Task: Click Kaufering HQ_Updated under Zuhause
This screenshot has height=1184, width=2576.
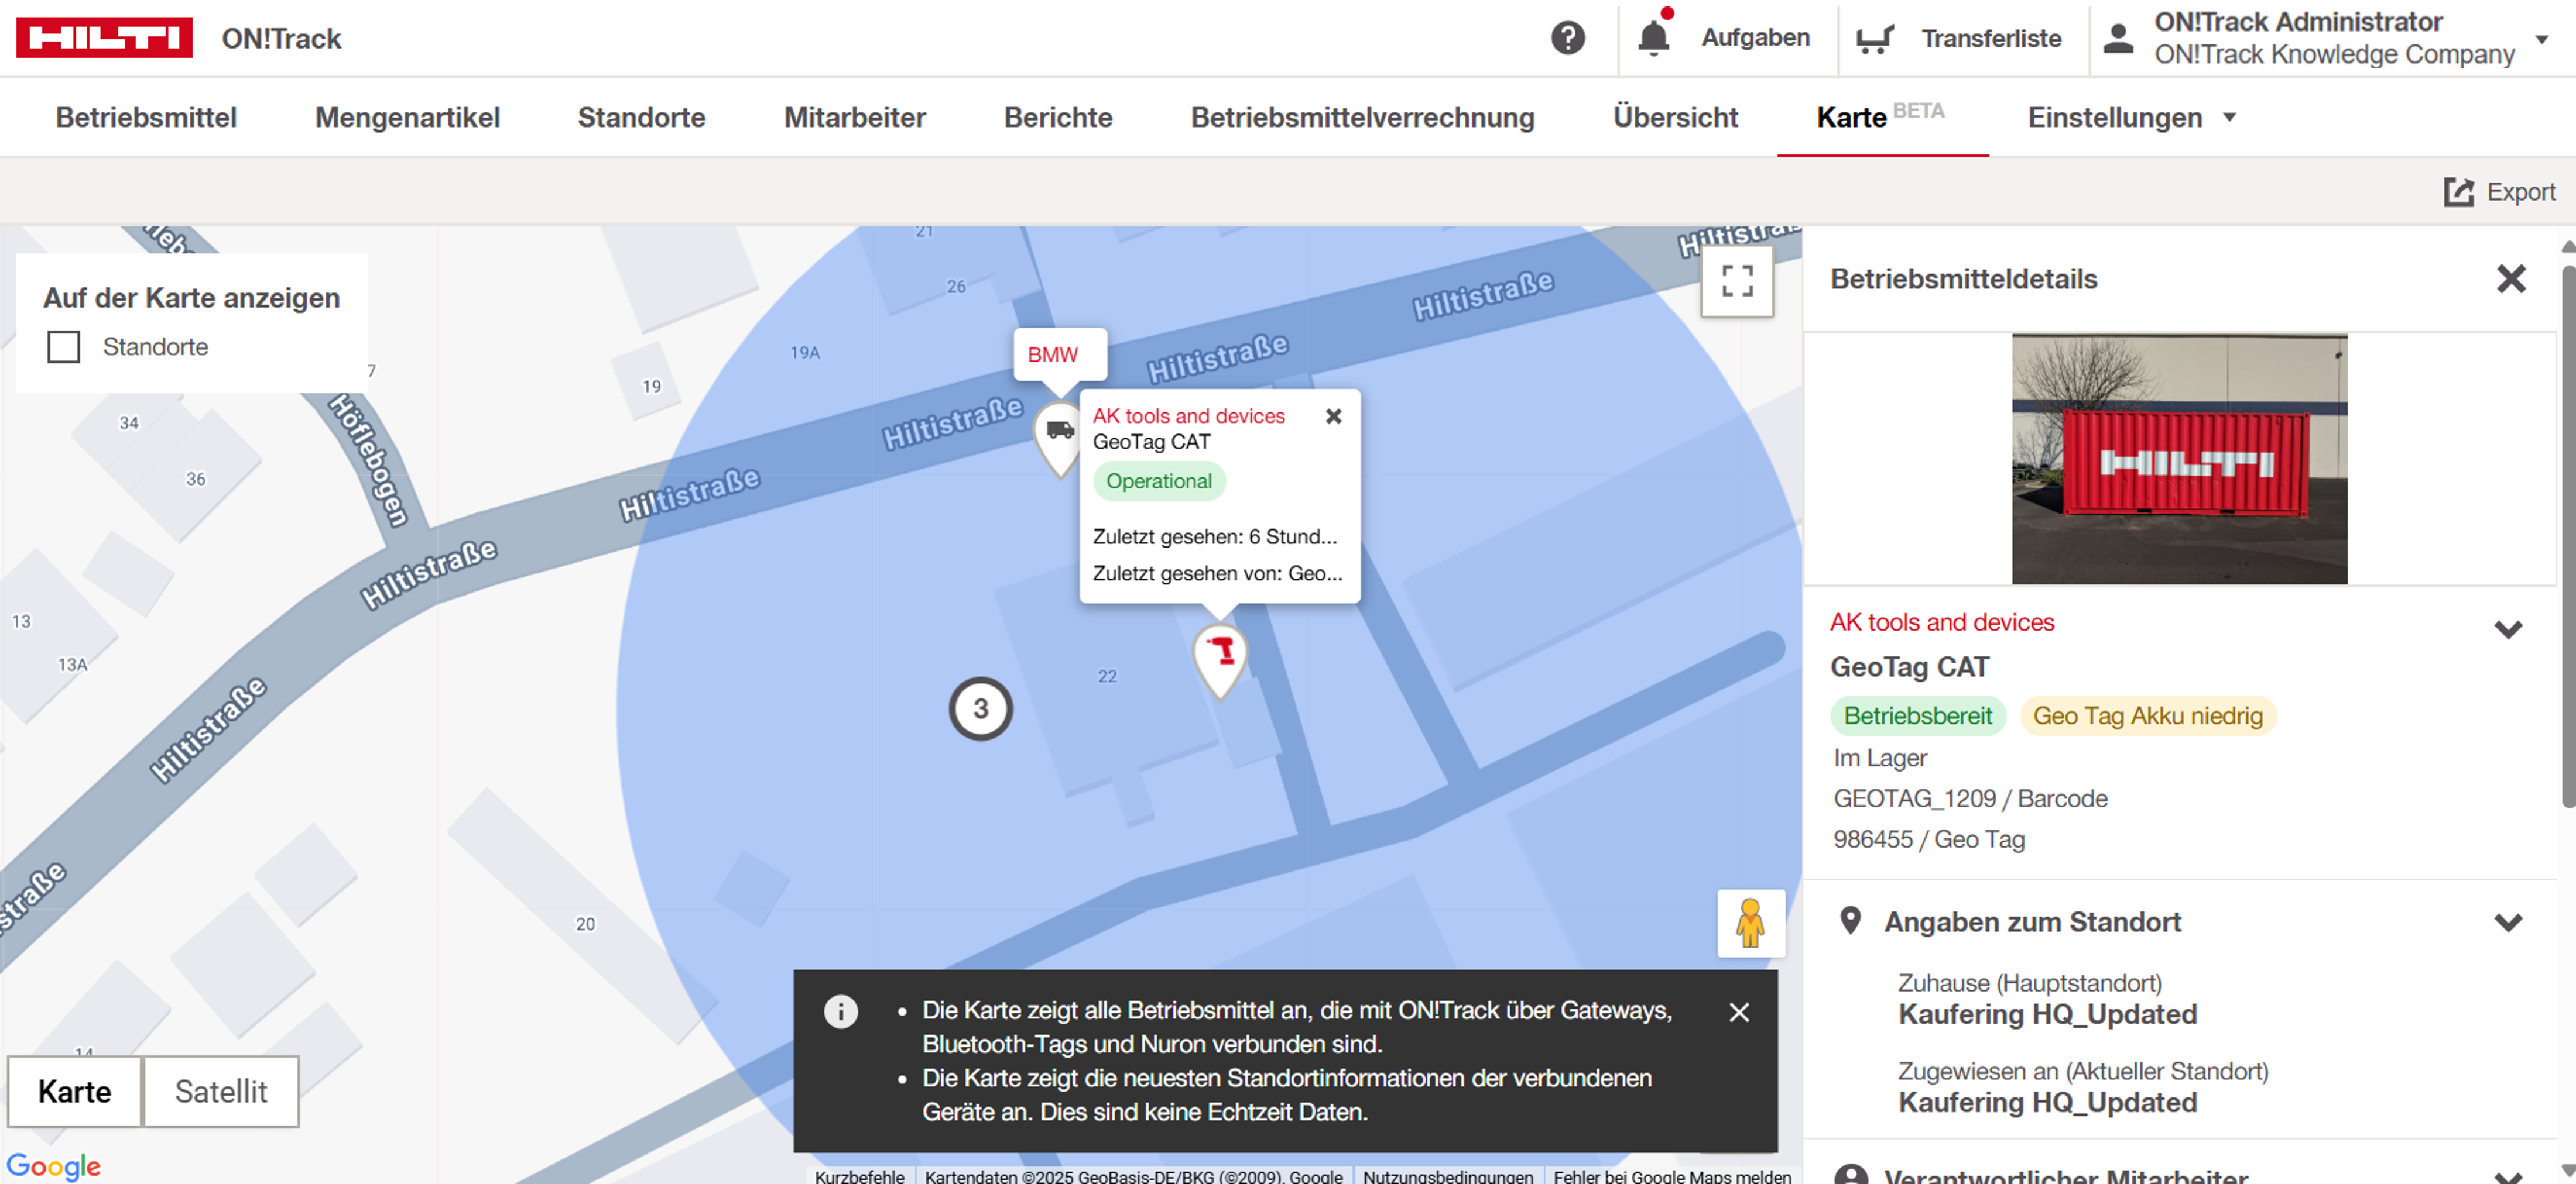Action: 2047,1014
